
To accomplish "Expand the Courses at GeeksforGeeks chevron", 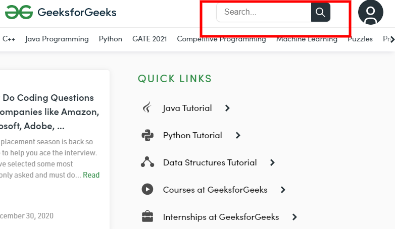I will [283, 190].
